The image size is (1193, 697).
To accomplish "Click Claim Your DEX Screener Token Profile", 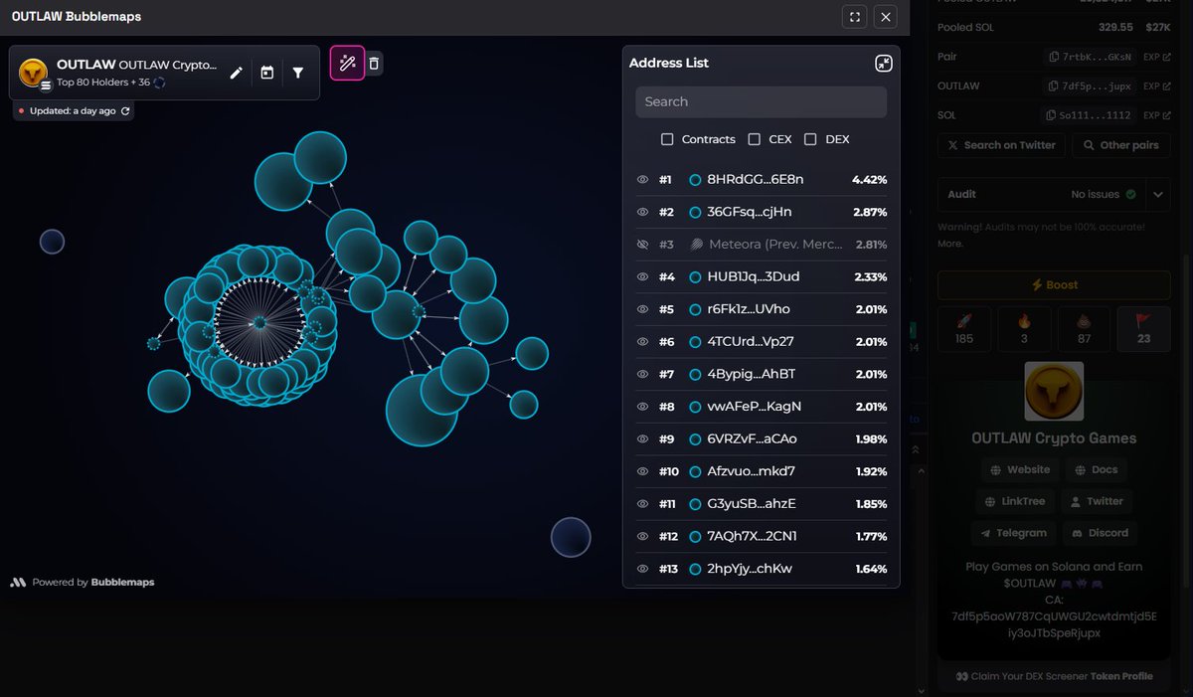I will coord(1054,676).
